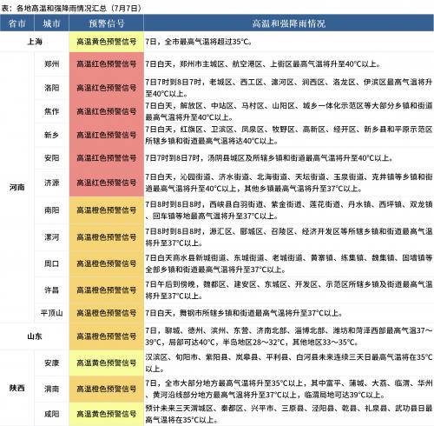The width and height of the screenshot is (434, 426).
Task: Click the 省市 column header
Action: (17, 23)
